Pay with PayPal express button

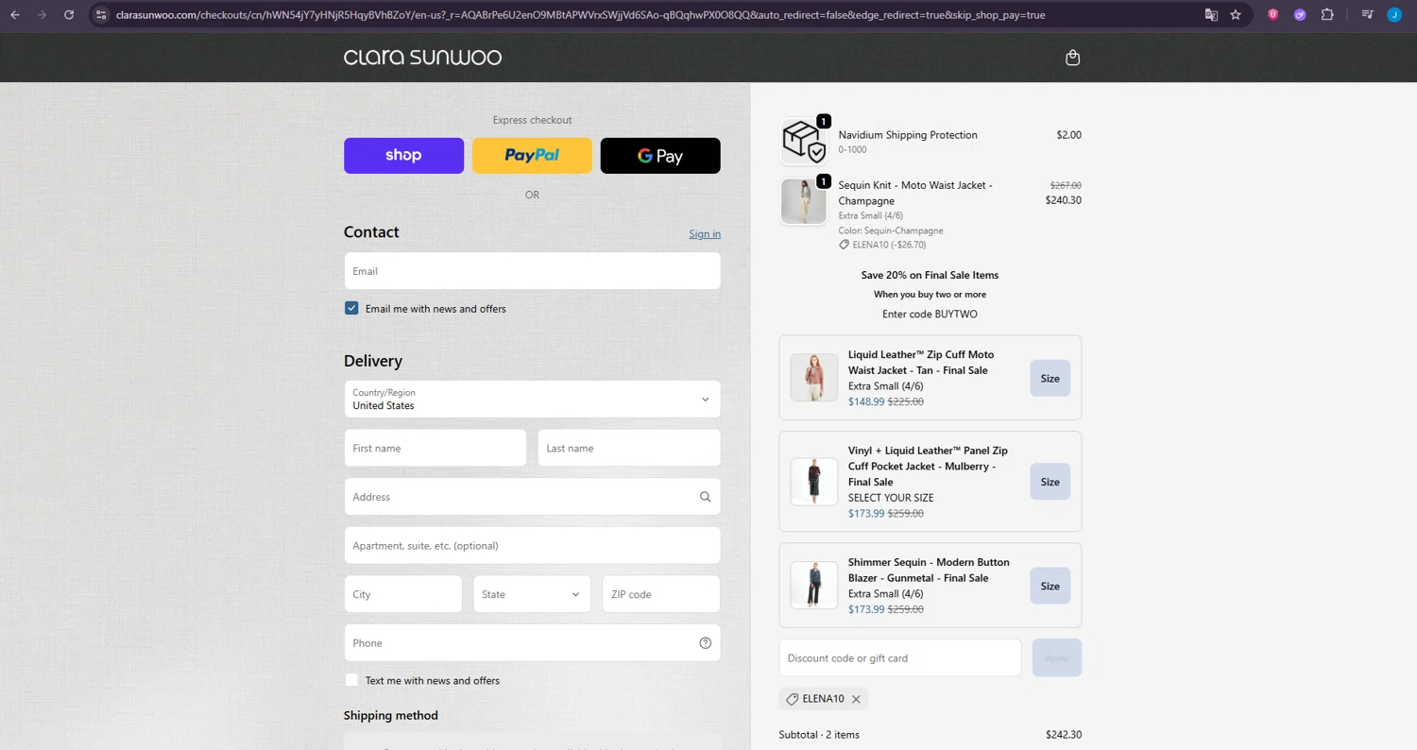tap(532, 156)
